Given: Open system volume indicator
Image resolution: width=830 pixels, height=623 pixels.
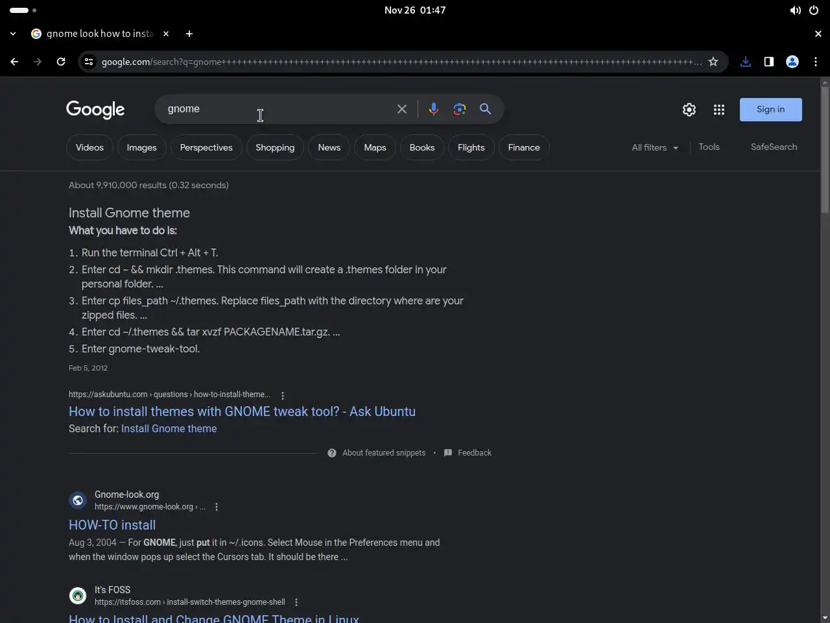Looking at the screenshot, I should (796, 10).
